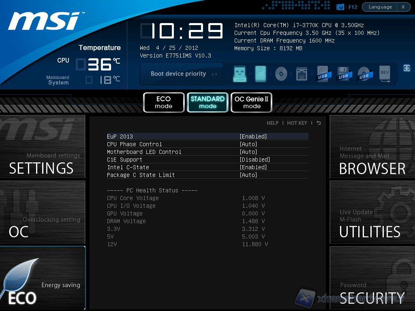Click the back arrow icon beside HOT KEY
This screenshot has height=311, width=415.
[x=319, y=123]
